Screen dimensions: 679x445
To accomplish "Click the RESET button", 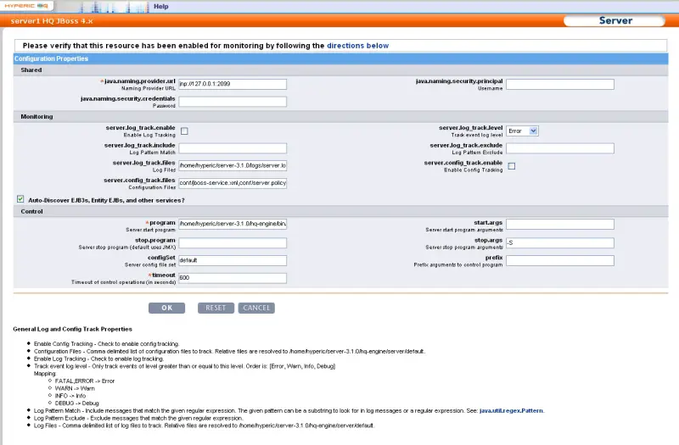I will [216, 308].
